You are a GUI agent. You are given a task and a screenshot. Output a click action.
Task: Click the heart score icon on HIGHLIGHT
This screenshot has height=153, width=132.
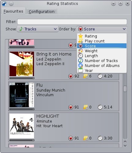[x=71, y=138]
